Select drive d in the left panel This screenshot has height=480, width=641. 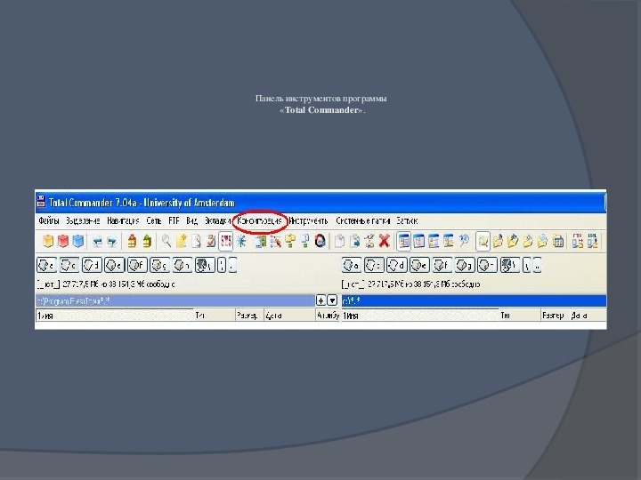(x=92, y=265)
